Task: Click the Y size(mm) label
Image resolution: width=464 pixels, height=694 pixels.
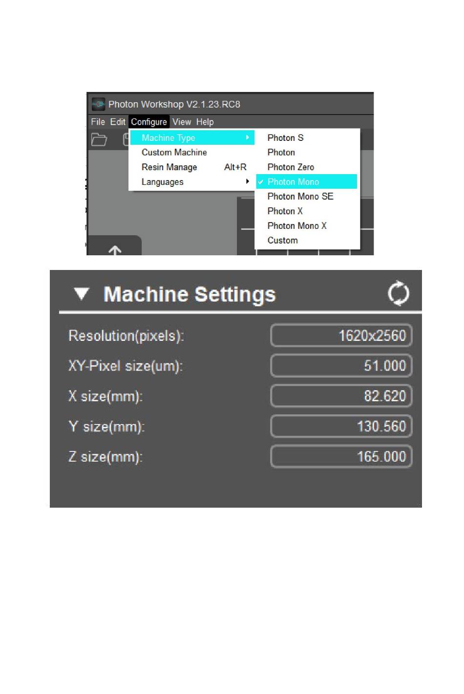Action: coord(106,427)
